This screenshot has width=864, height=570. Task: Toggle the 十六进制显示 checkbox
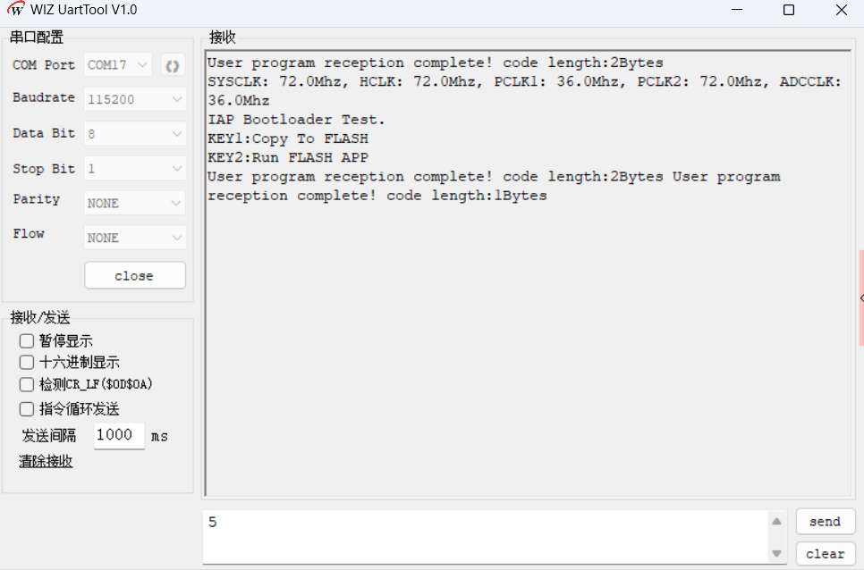[27, 363]
